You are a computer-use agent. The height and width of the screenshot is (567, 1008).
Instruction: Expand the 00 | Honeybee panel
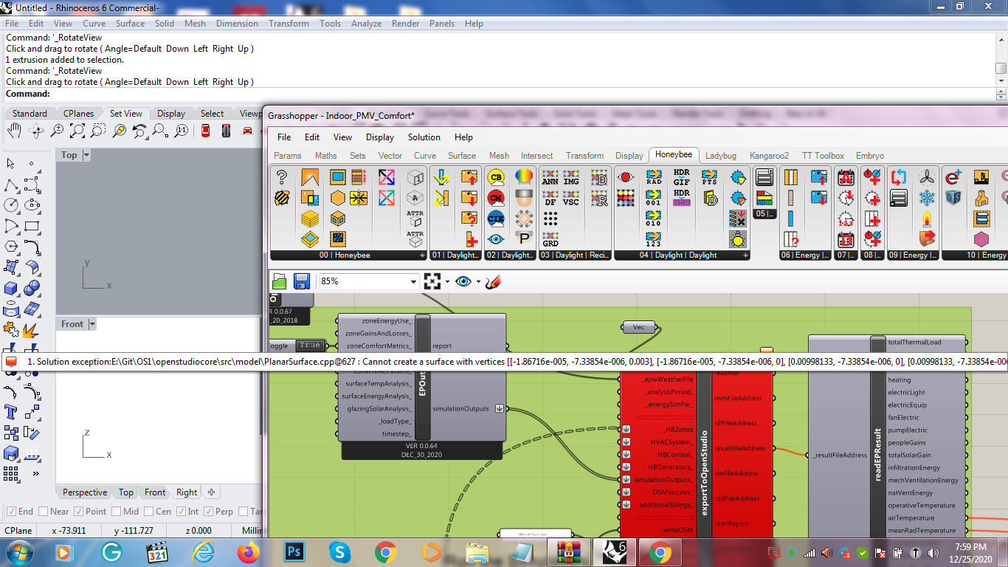(x=422, y=255)
